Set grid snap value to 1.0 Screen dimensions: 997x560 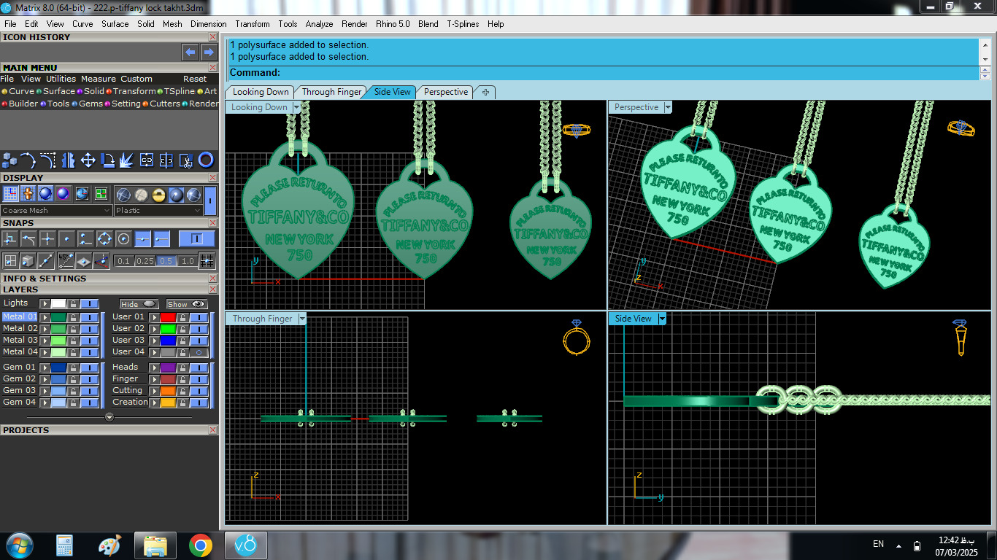188,261
